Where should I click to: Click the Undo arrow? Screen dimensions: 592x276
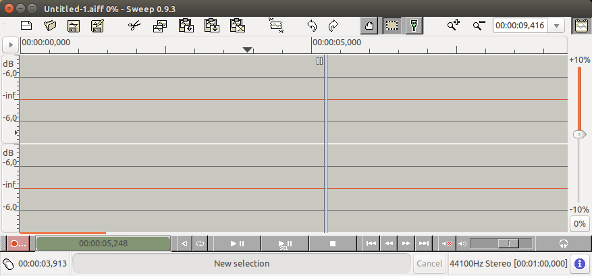312,26
